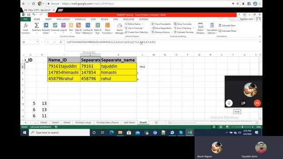Mute the microphone in the call panel
This screenshot has height=159, width=283.
(x=229, y=103)
